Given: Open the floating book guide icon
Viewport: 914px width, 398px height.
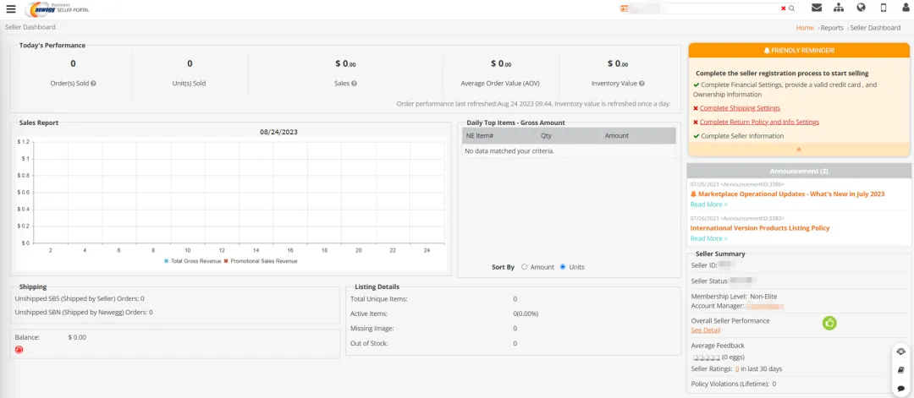Looking at the screenshot, I should 901,370.
